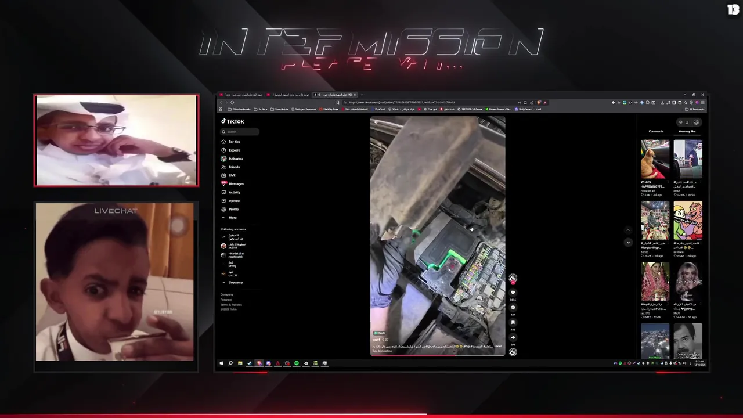Open the For You feed

click(x=230, y=142)
